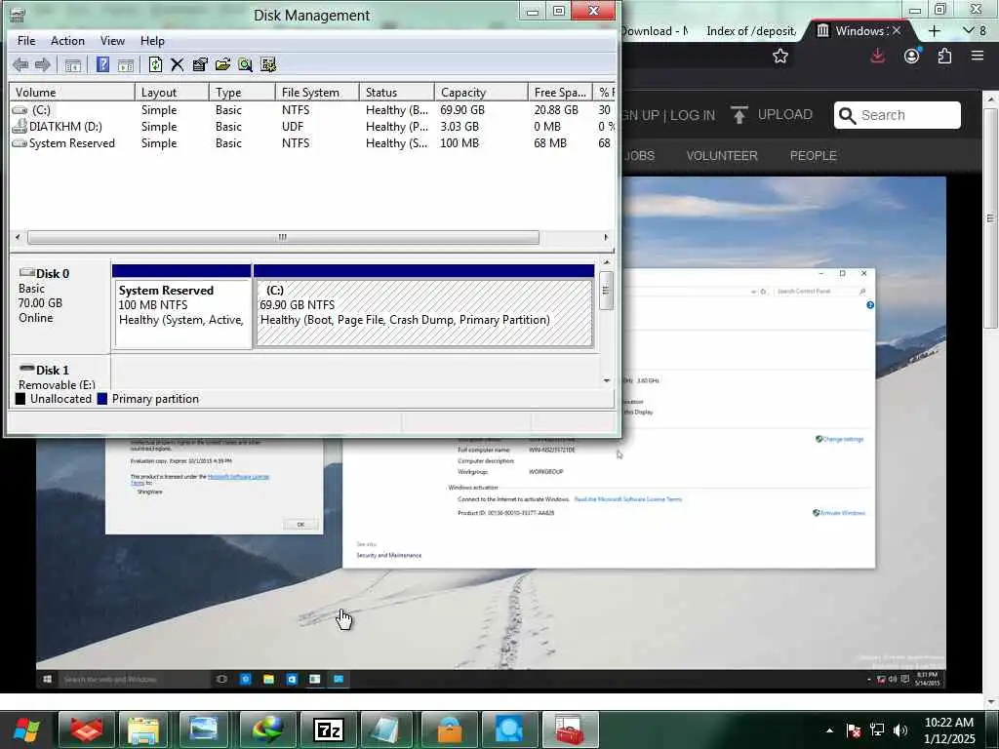Click the volume list scroll-right arrow
Image resolution: width=999 pixels, height=749 pixels.
606,238
